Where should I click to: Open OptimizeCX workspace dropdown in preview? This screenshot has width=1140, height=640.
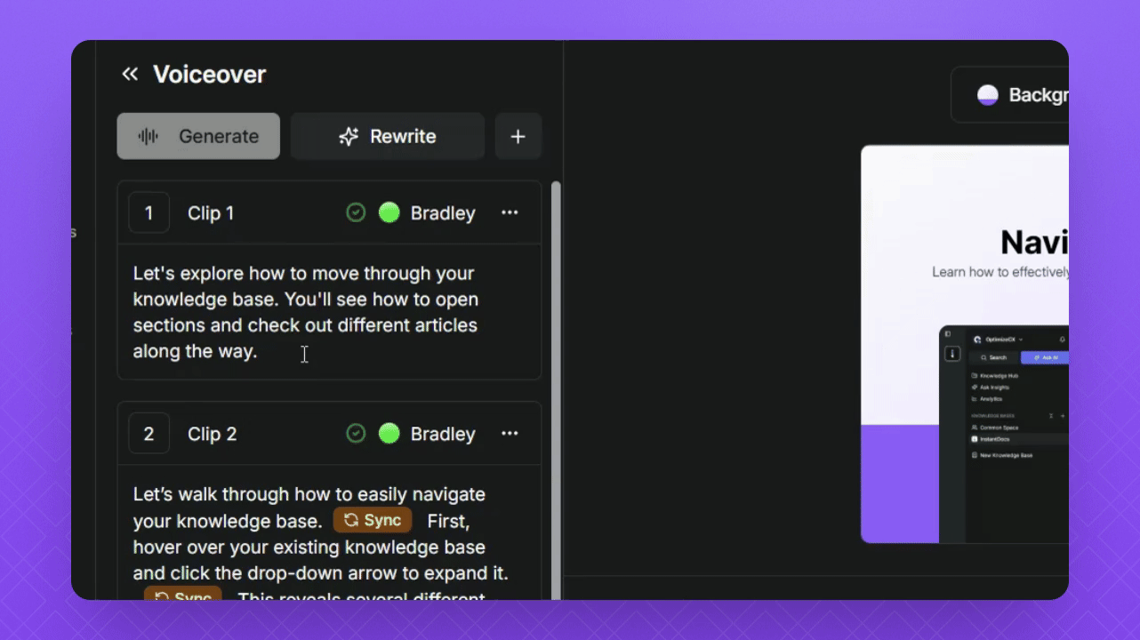pos(1000,340)
